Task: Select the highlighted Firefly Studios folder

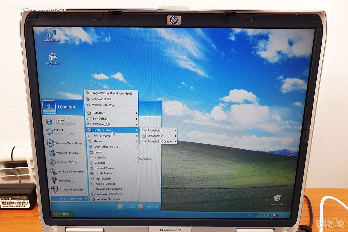Action: pos(113,130)
